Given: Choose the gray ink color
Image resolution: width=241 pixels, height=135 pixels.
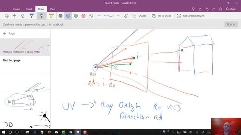Looking at the screenshot, I should point(60,16).
